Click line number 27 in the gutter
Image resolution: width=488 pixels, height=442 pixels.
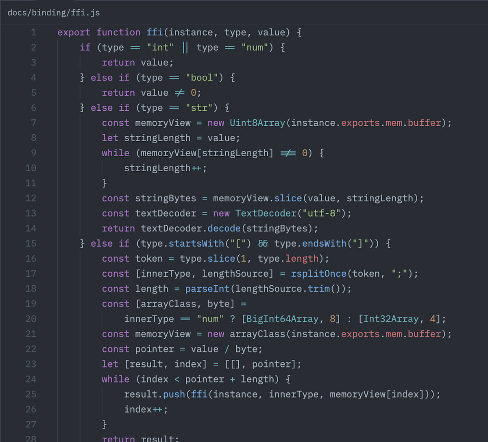click(x=31, y=424)
